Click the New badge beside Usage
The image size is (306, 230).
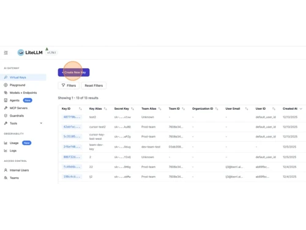click(x=26, y=143)
